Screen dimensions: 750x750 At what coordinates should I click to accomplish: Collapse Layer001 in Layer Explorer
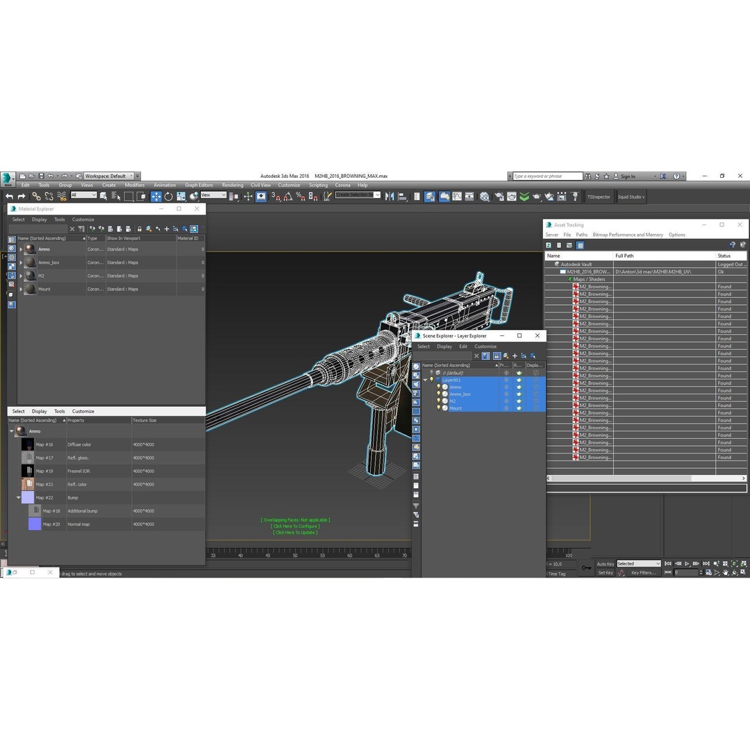point(425,381)
